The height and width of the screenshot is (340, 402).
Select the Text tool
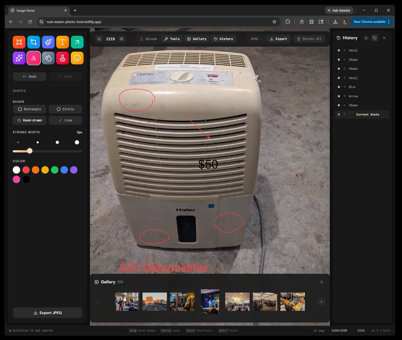[x=63, y=42]
